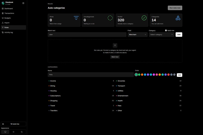Open the Activity log sidebar item
The height and width of the screenshot is (135, 203).
(13, 32)
